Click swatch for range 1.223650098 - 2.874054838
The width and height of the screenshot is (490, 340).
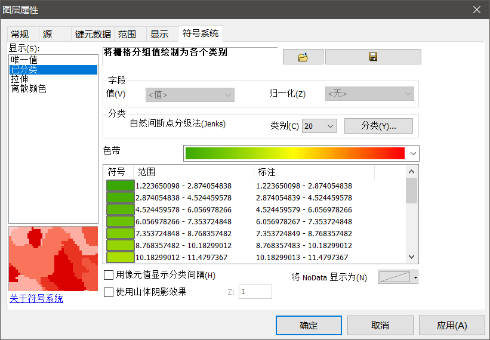[x=121, y=186]
